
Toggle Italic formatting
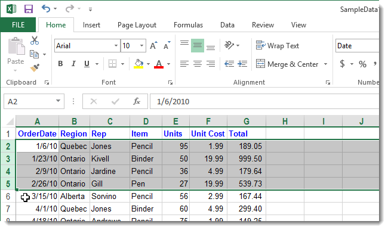[x=73, y=64]
